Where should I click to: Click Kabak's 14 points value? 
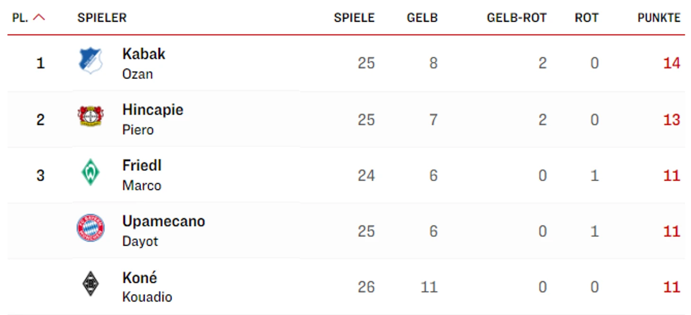point(671,63)
